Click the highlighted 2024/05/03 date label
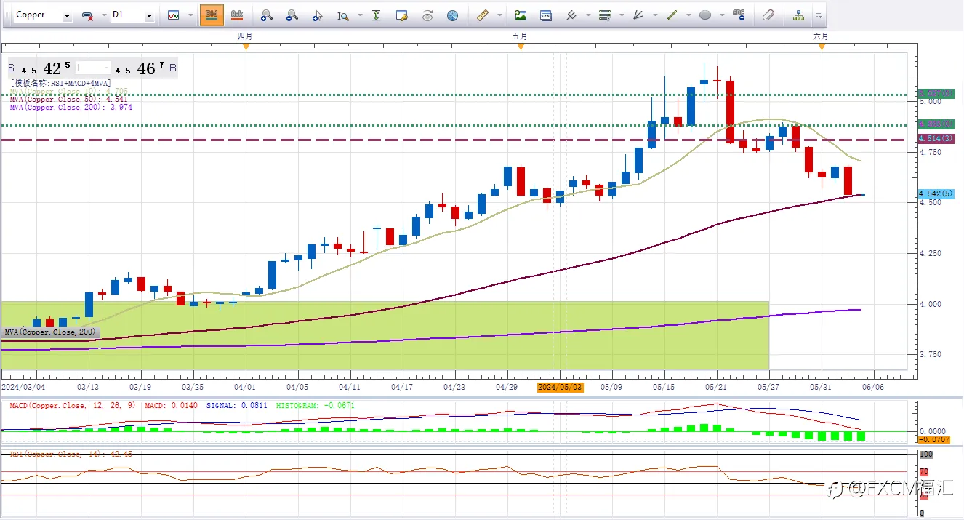The image size is (964, 520). click(559, 388)
